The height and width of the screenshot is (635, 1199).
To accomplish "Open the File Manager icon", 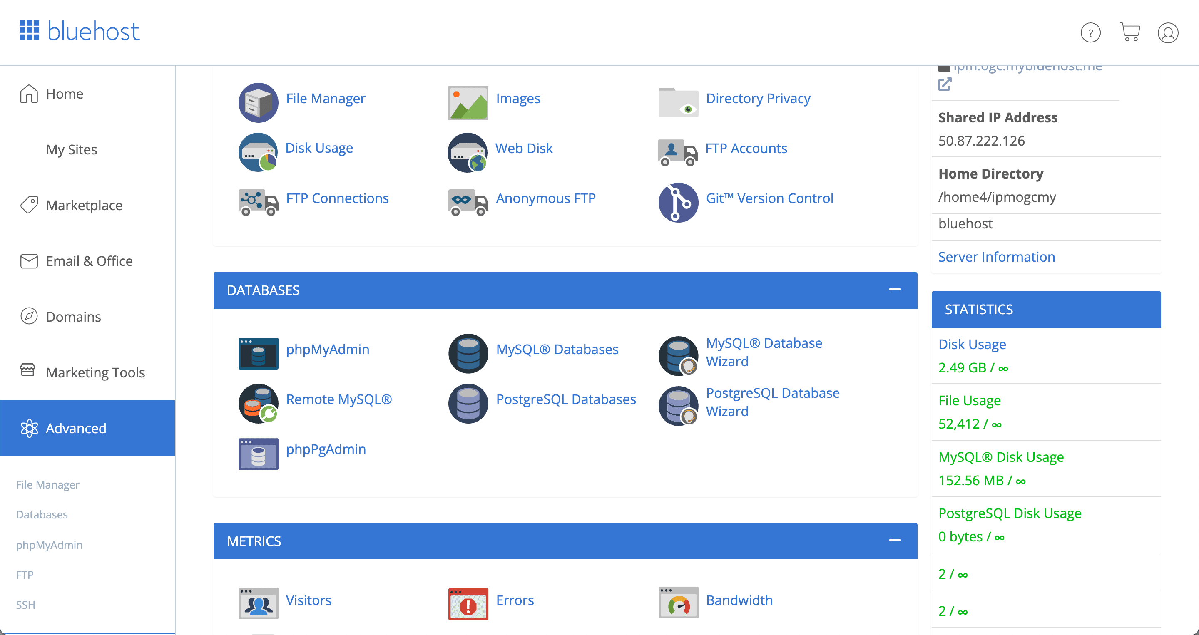I will pos(258,102).
